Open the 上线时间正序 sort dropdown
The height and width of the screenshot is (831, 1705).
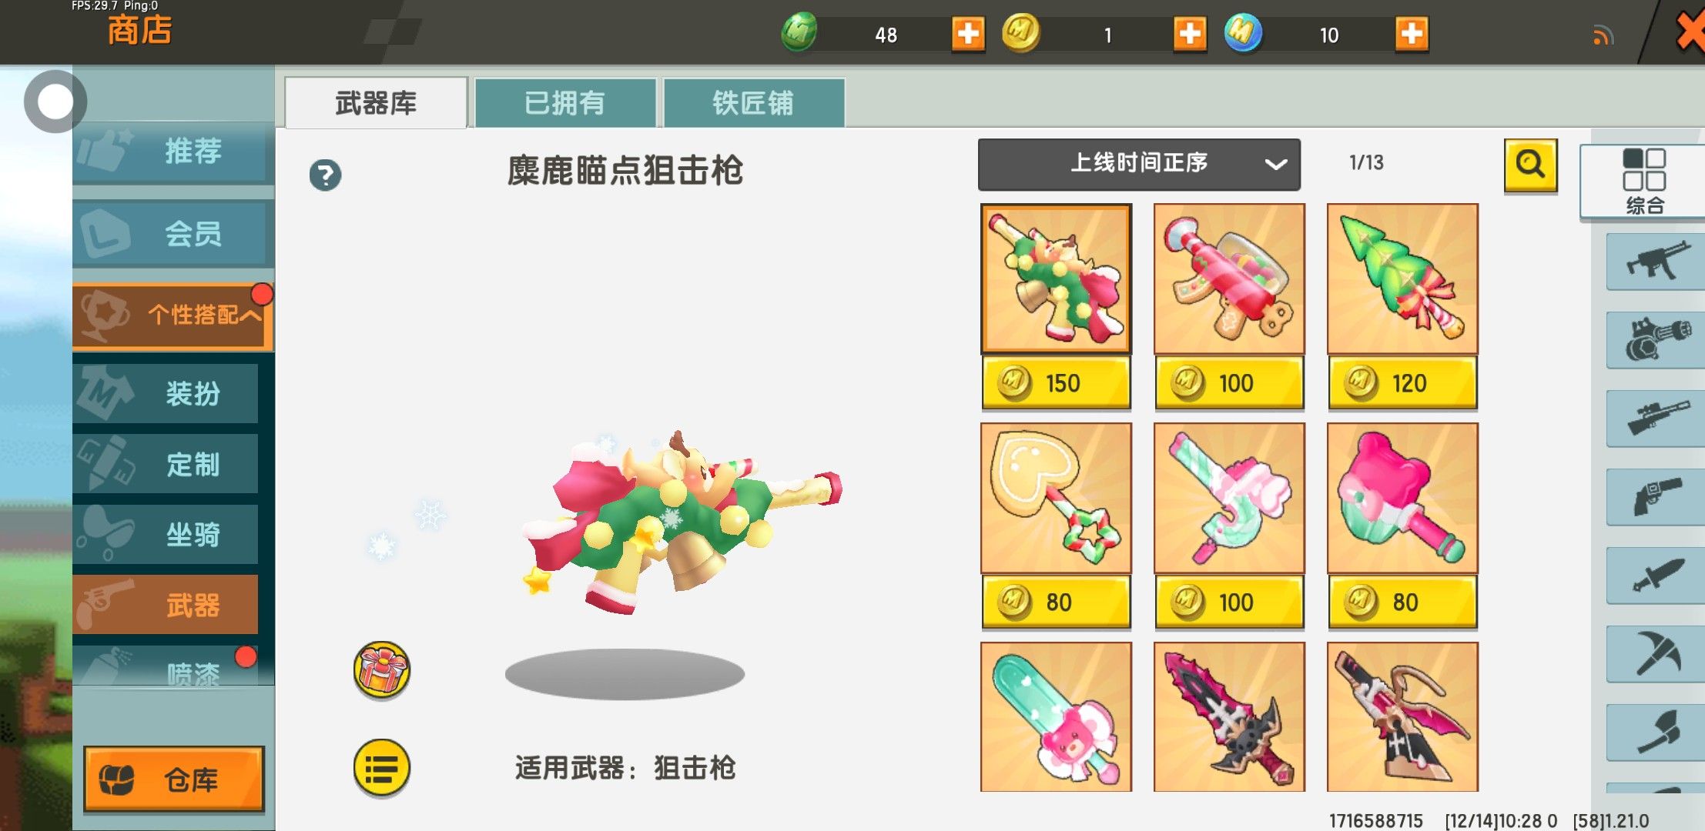pos(1139,164)
